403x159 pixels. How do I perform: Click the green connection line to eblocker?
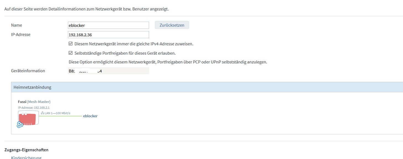(x=60, y=116)
